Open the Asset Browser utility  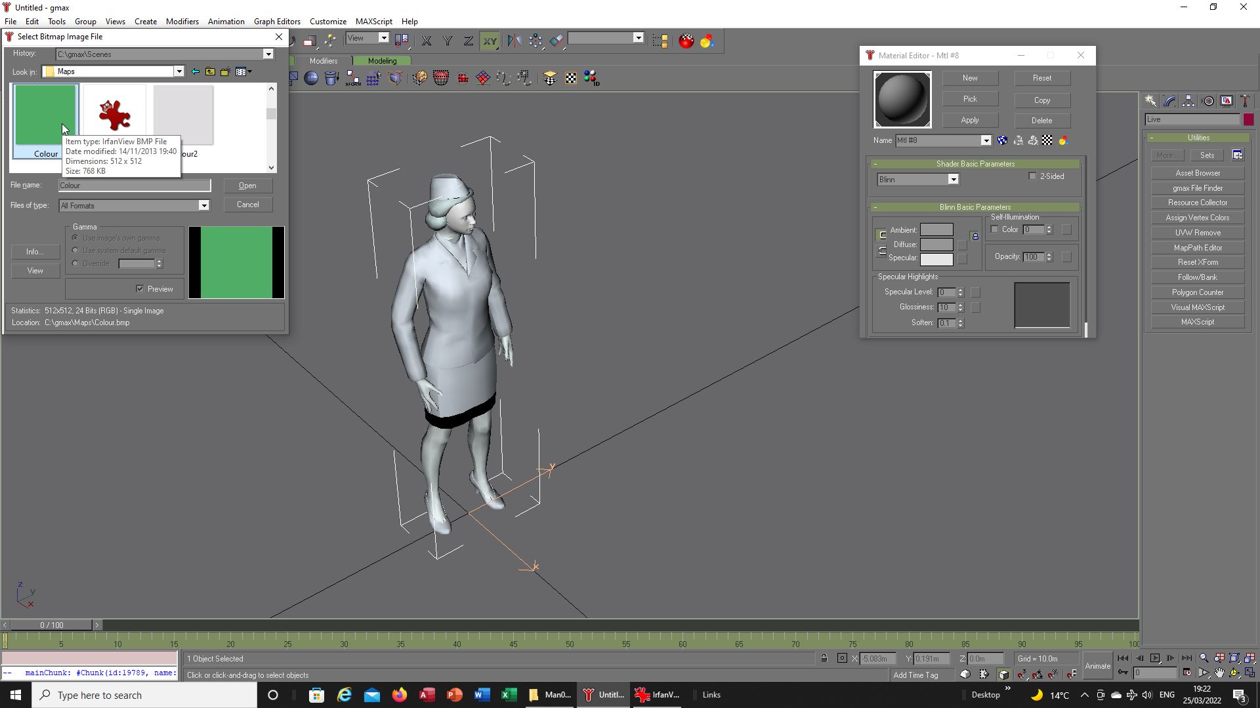(x=1198, y=173)
